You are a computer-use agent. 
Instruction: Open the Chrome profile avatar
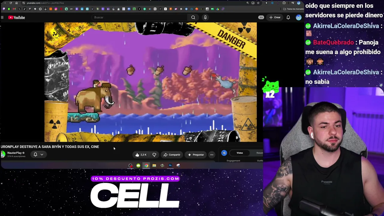tap(298, 3)
